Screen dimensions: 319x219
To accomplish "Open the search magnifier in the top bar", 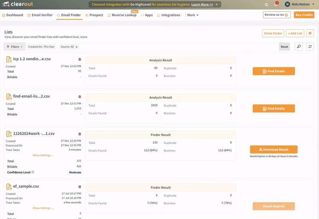I will (x=266, y=4).
